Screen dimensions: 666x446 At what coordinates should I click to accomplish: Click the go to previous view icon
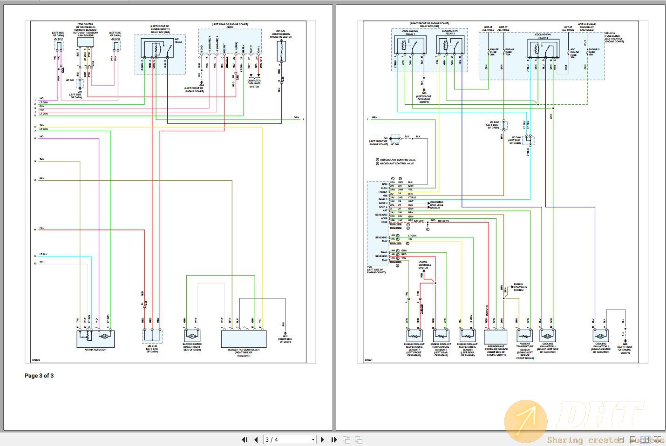(x=347, y=439)
